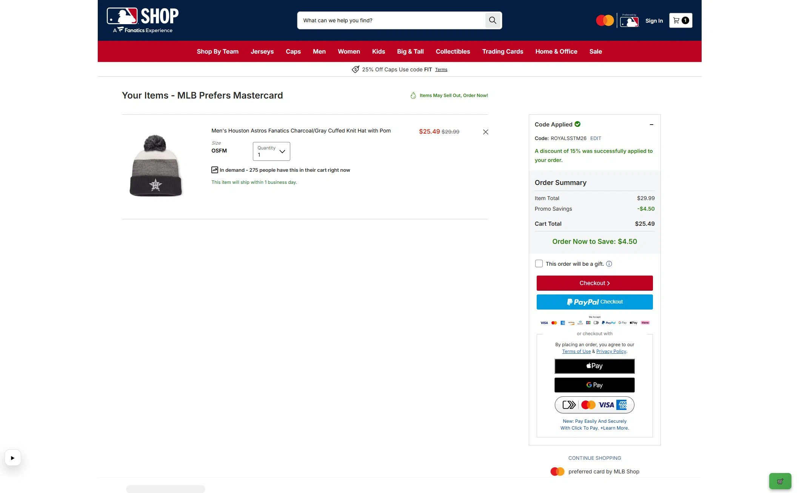The image size is (799, 493).
Task: Click the in-demand trend icon
Action: point(215,170)
